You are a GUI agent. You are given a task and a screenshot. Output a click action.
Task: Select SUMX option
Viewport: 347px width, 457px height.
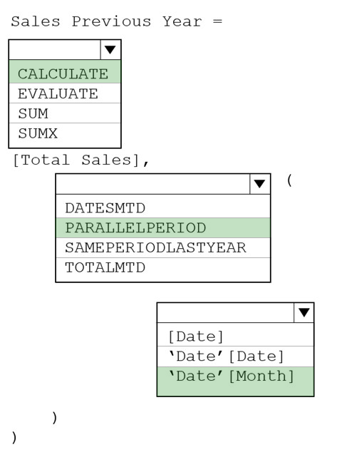(65, 135)
